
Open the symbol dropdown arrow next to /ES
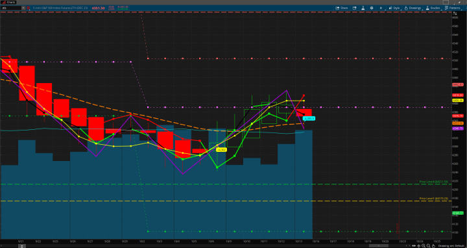23,8
